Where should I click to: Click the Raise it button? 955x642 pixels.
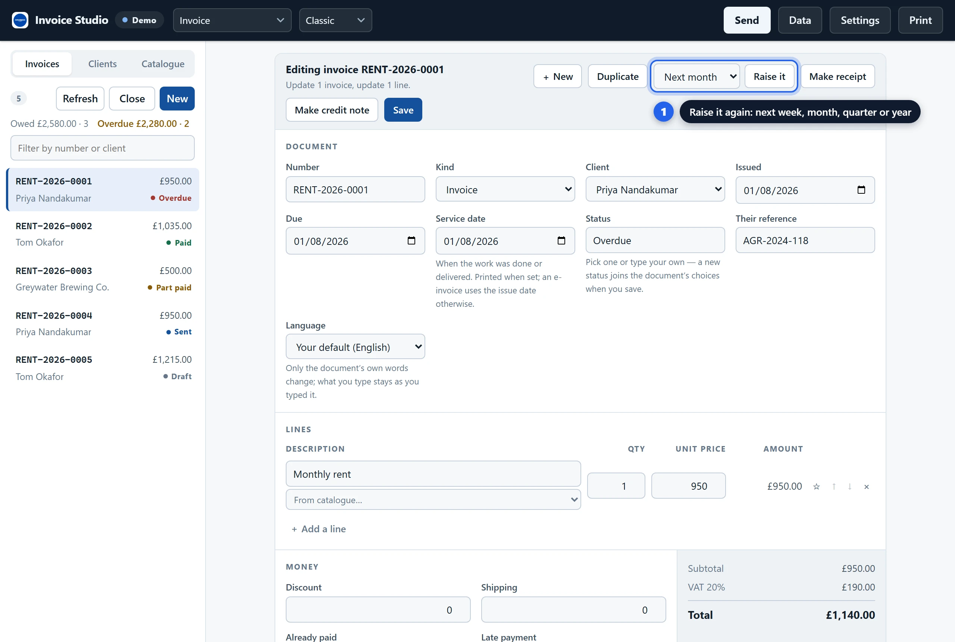(769, 76)
